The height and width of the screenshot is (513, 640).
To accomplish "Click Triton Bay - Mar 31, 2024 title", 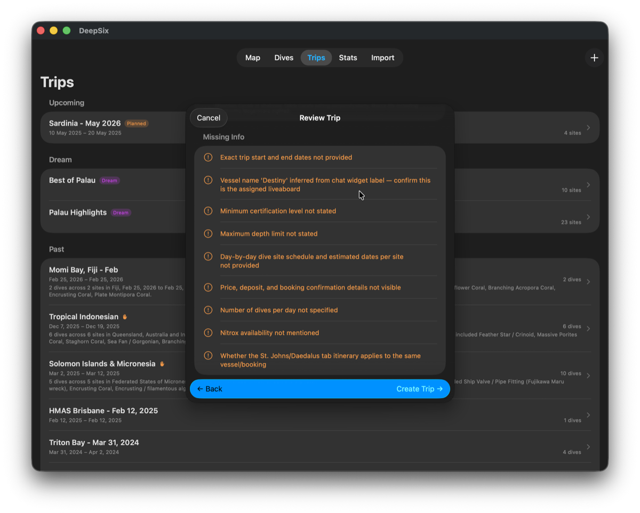I will [94, 442].
